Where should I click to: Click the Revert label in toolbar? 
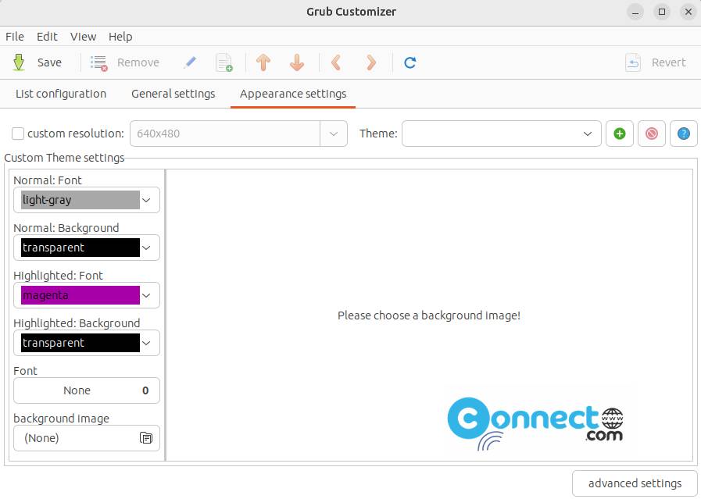pos(668,62)
